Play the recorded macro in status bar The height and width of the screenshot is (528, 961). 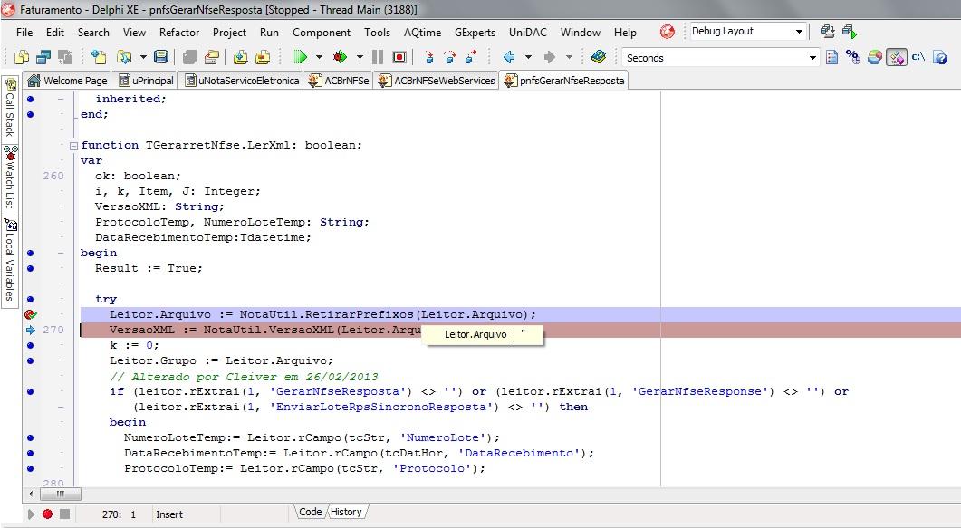tap(30, 514)
